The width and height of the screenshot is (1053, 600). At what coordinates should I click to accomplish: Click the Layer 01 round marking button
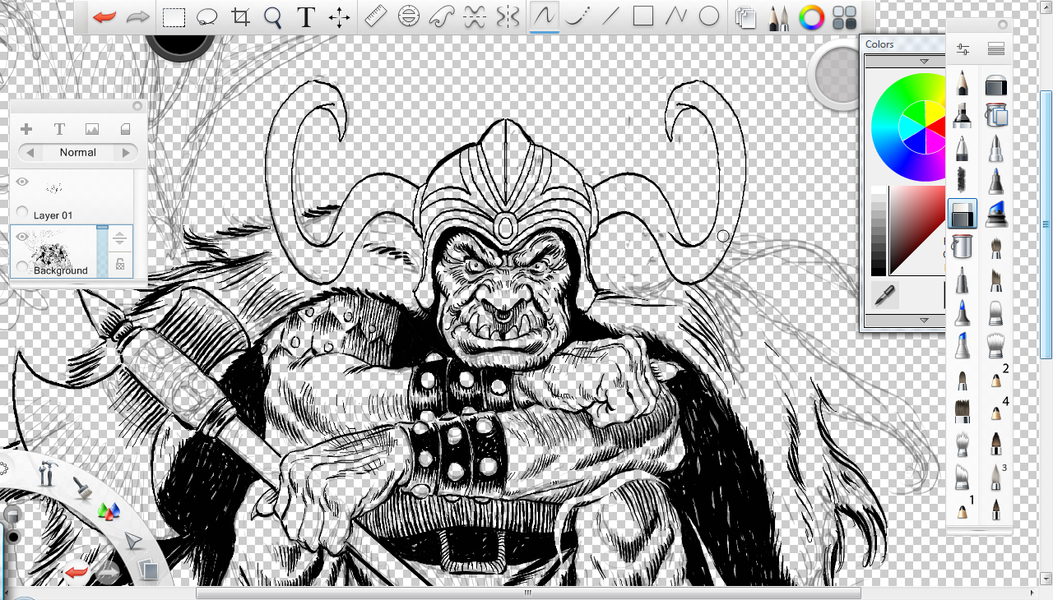[x=22, y=210]
